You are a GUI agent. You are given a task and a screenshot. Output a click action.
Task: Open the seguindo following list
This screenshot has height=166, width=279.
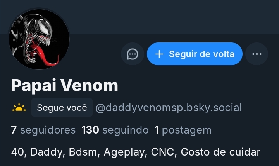[x=115, y=130]
